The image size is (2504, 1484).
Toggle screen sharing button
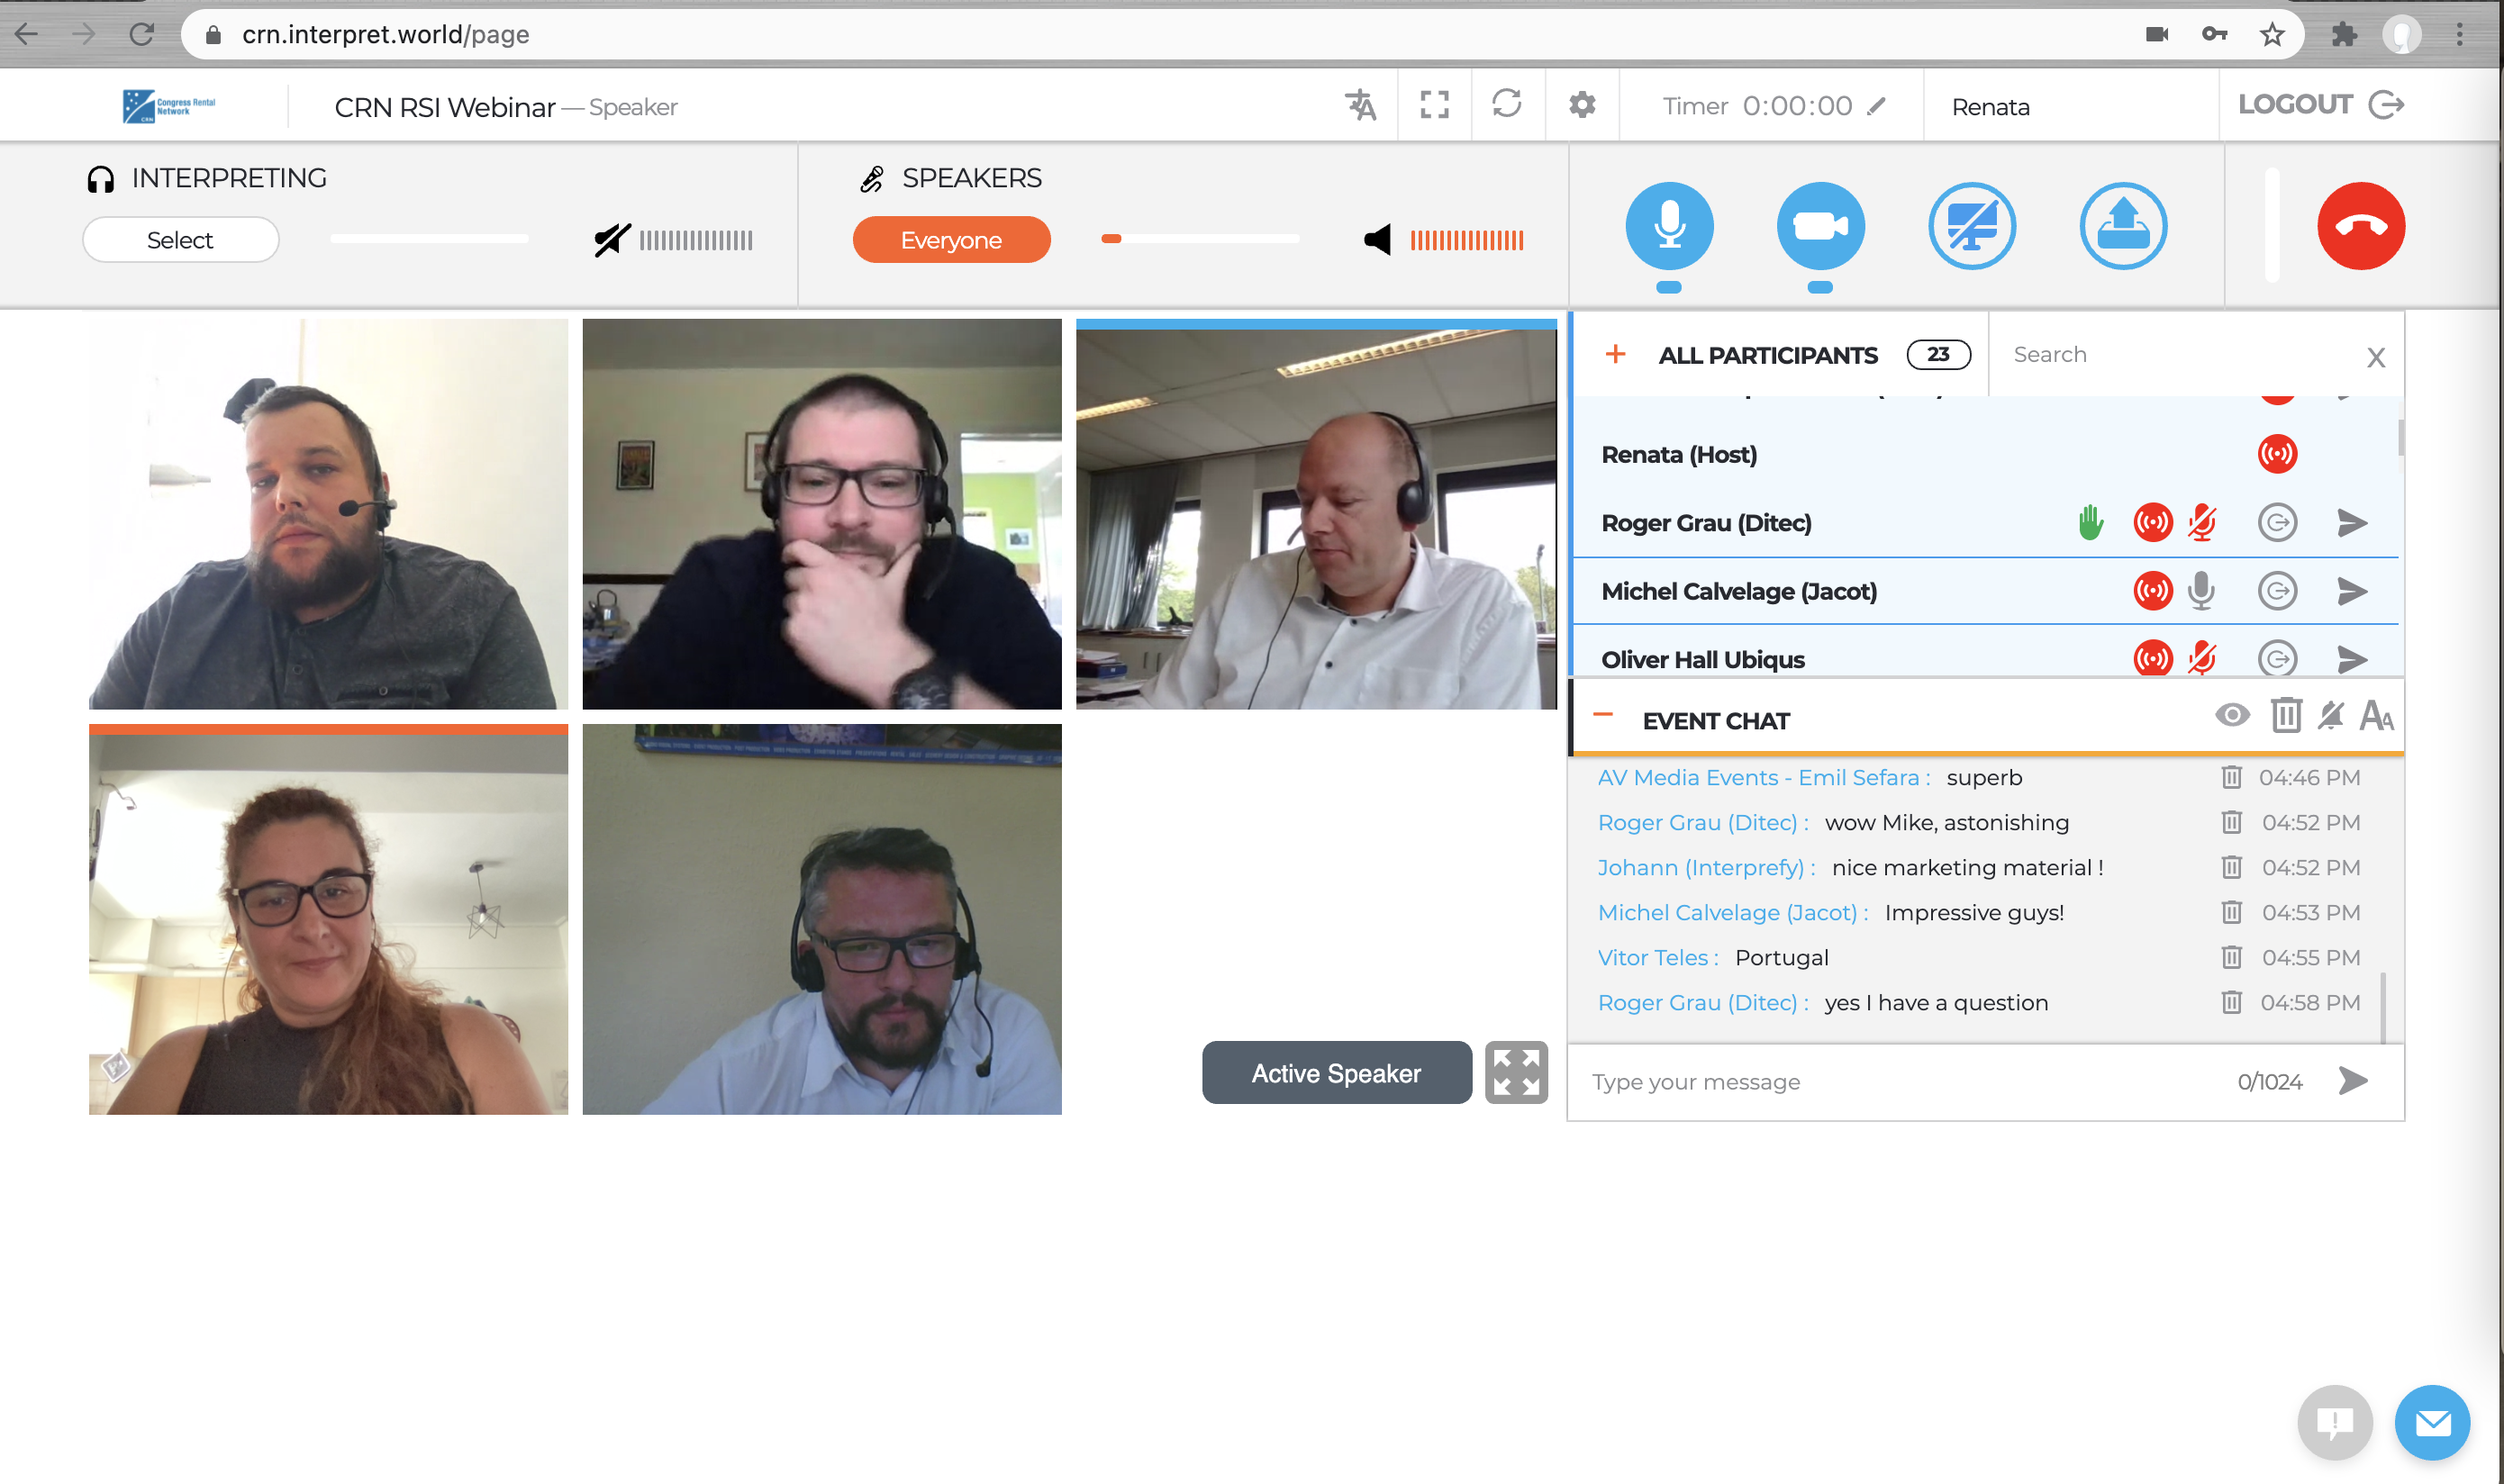click(1972, 226)
